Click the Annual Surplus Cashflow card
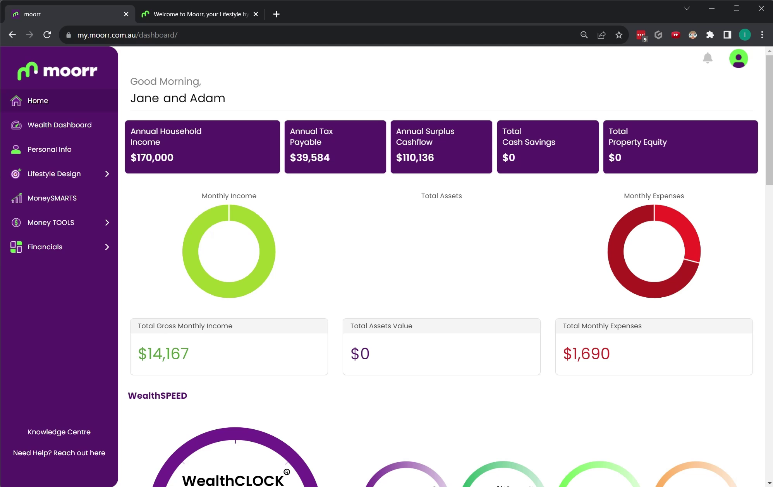Screen dimensions: 773x487 pos(441,147)
